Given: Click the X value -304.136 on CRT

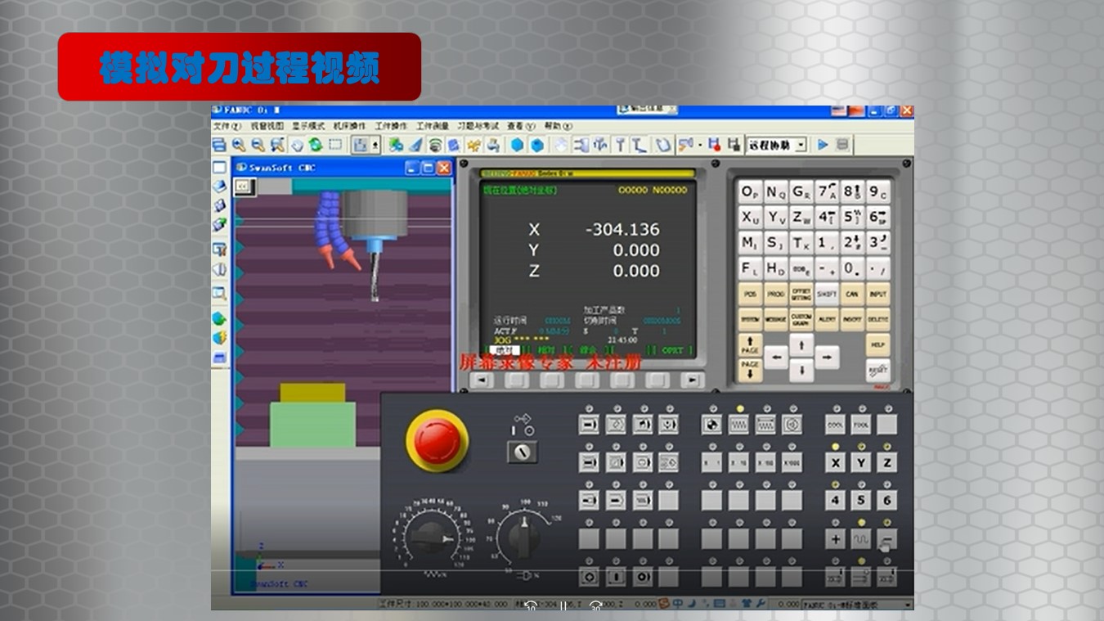Looking at the screenshot, I should pos(622,230).
